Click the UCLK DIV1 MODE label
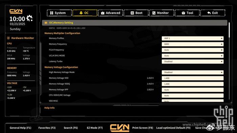 (57, 56)
